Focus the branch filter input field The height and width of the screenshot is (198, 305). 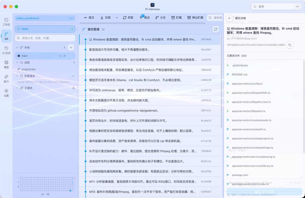click(45, 38)
